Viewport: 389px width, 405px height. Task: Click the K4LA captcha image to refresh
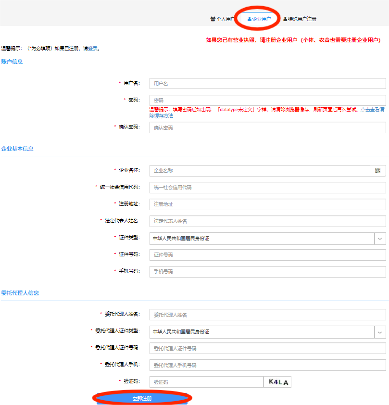(x=277, y=381)
